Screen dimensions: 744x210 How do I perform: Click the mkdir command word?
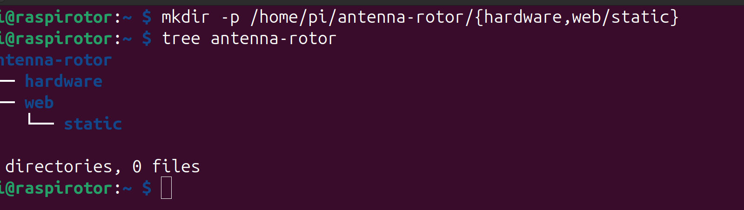(185, 18)
